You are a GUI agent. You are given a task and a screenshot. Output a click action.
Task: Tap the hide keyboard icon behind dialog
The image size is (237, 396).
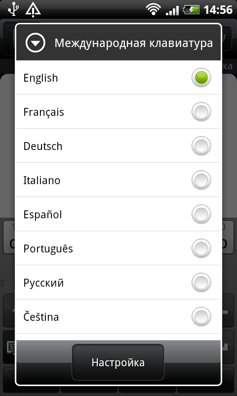pyautogui.click(x=10, y=348)
